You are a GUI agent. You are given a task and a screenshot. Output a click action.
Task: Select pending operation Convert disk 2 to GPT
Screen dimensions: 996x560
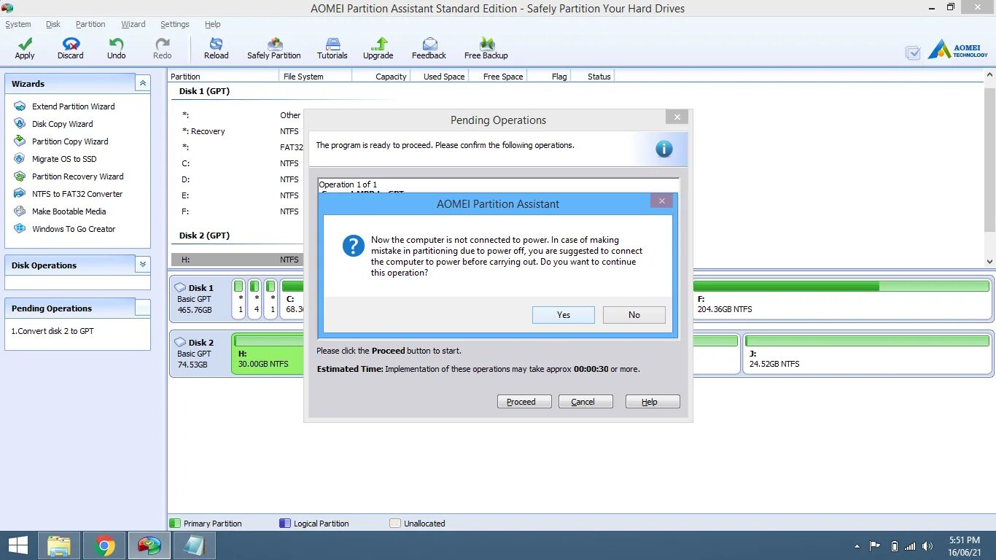tap(52, 331)
